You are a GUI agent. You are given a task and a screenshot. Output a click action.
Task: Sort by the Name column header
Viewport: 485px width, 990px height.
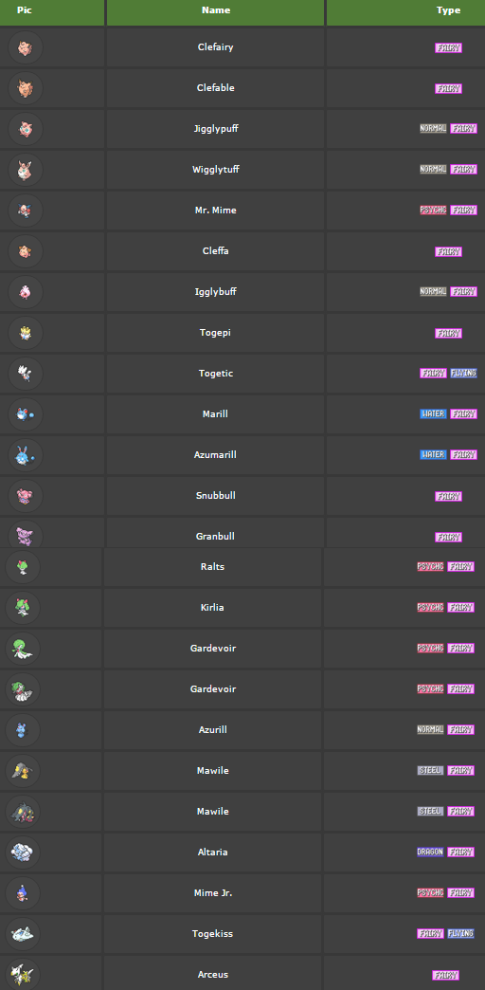click(216, 10)
